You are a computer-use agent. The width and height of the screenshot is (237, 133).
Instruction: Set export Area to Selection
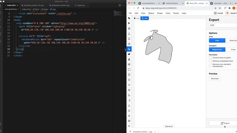click(231, 40)
